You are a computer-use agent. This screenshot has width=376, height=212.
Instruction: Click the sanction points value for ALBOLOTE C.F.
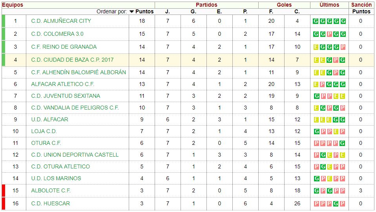click(361, 190)
